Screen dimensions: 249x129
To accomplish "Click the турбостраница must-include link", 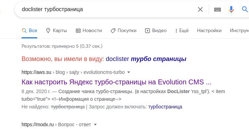I will (x=165, y=107).
